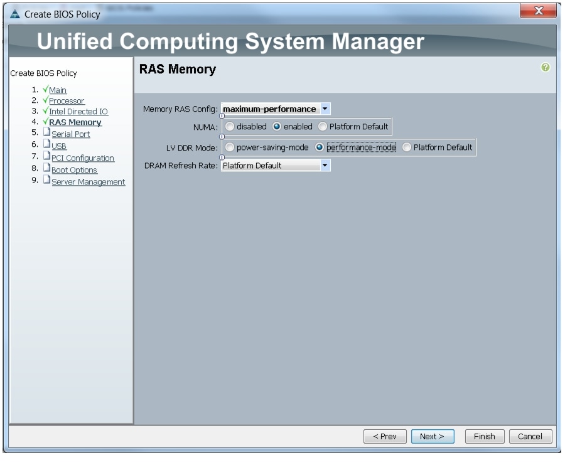Open the USB step
Screen dimensions: 565x470
(x=59, y=146)
